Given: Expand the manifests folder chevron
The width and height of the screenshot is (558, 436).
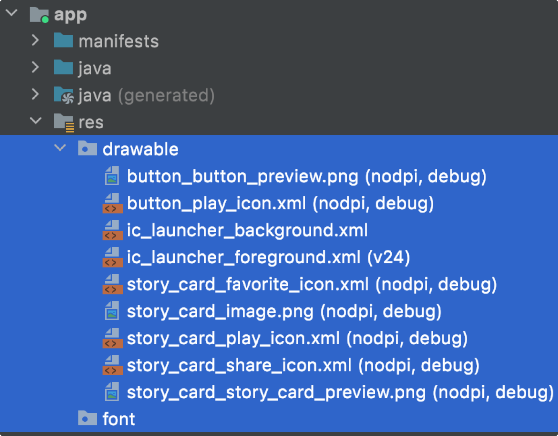Looking at the screenshot, I should (35, 40).
